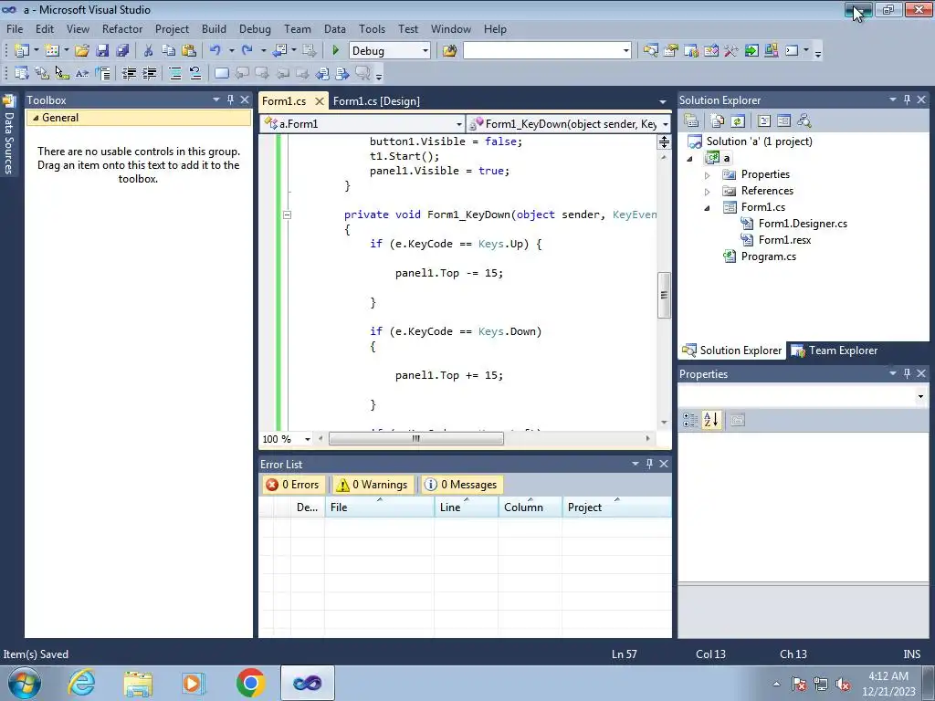Toggle the 0 Errors filter

(293, 485)
